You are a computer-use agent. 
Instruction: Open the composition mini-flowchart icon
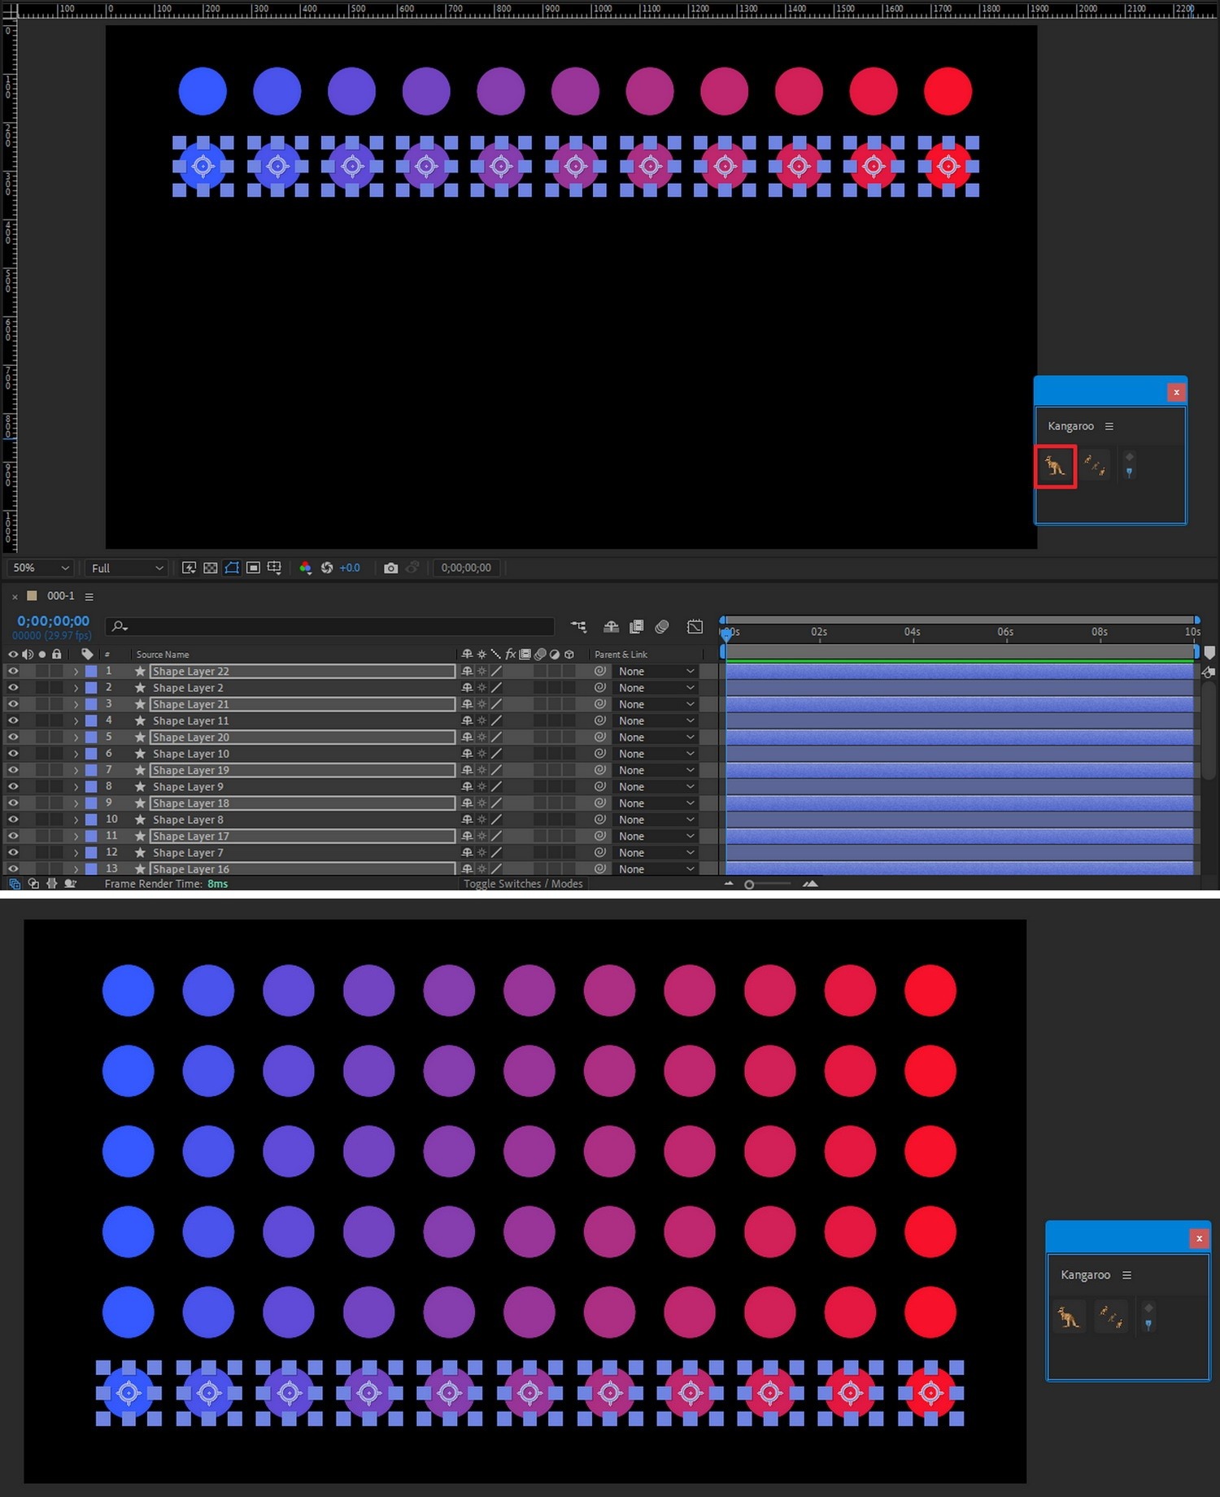(578, 626)
